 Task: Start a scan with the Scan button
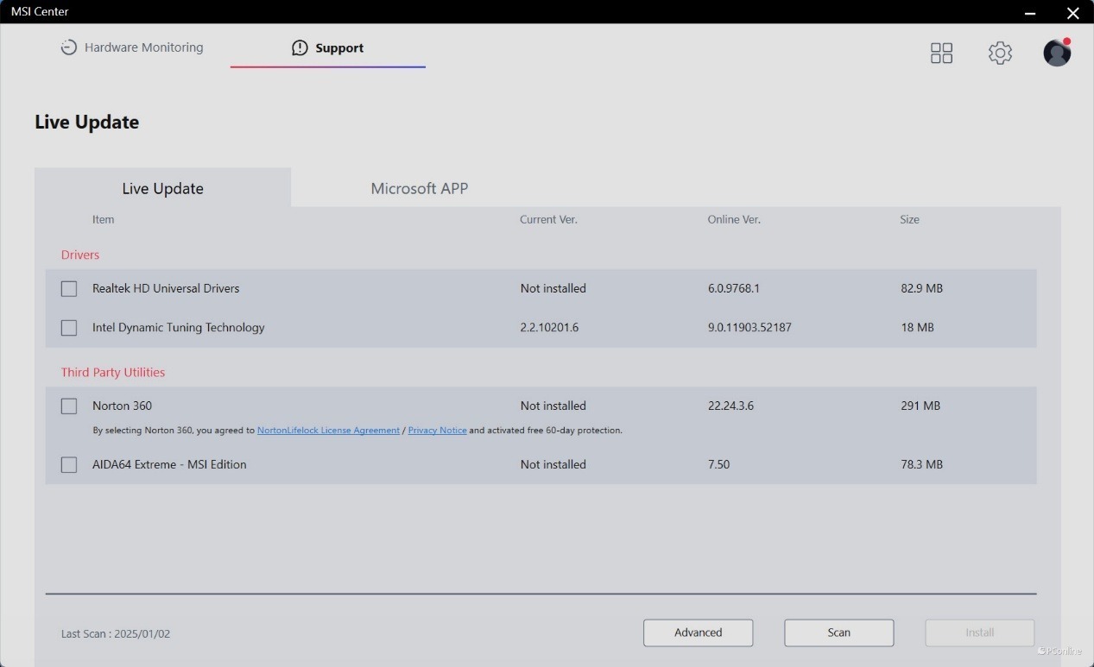click(838, 632)
